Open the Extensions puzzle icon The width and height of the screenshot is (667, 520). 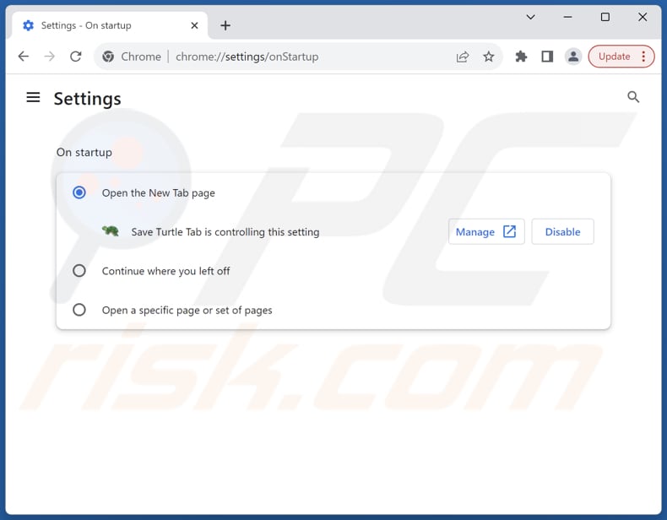point(521,57)
